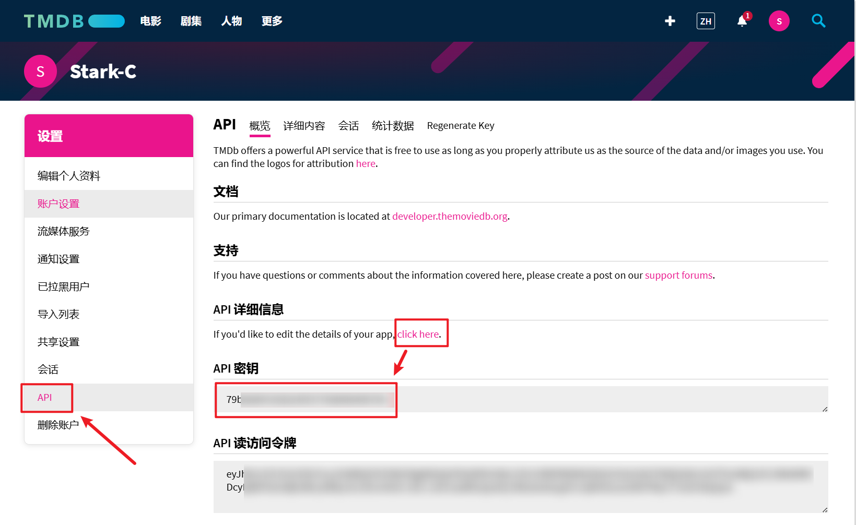Viewport: 856px width, 525px height.
Task: Click the API key field resize handle
Action: (825, 409)
